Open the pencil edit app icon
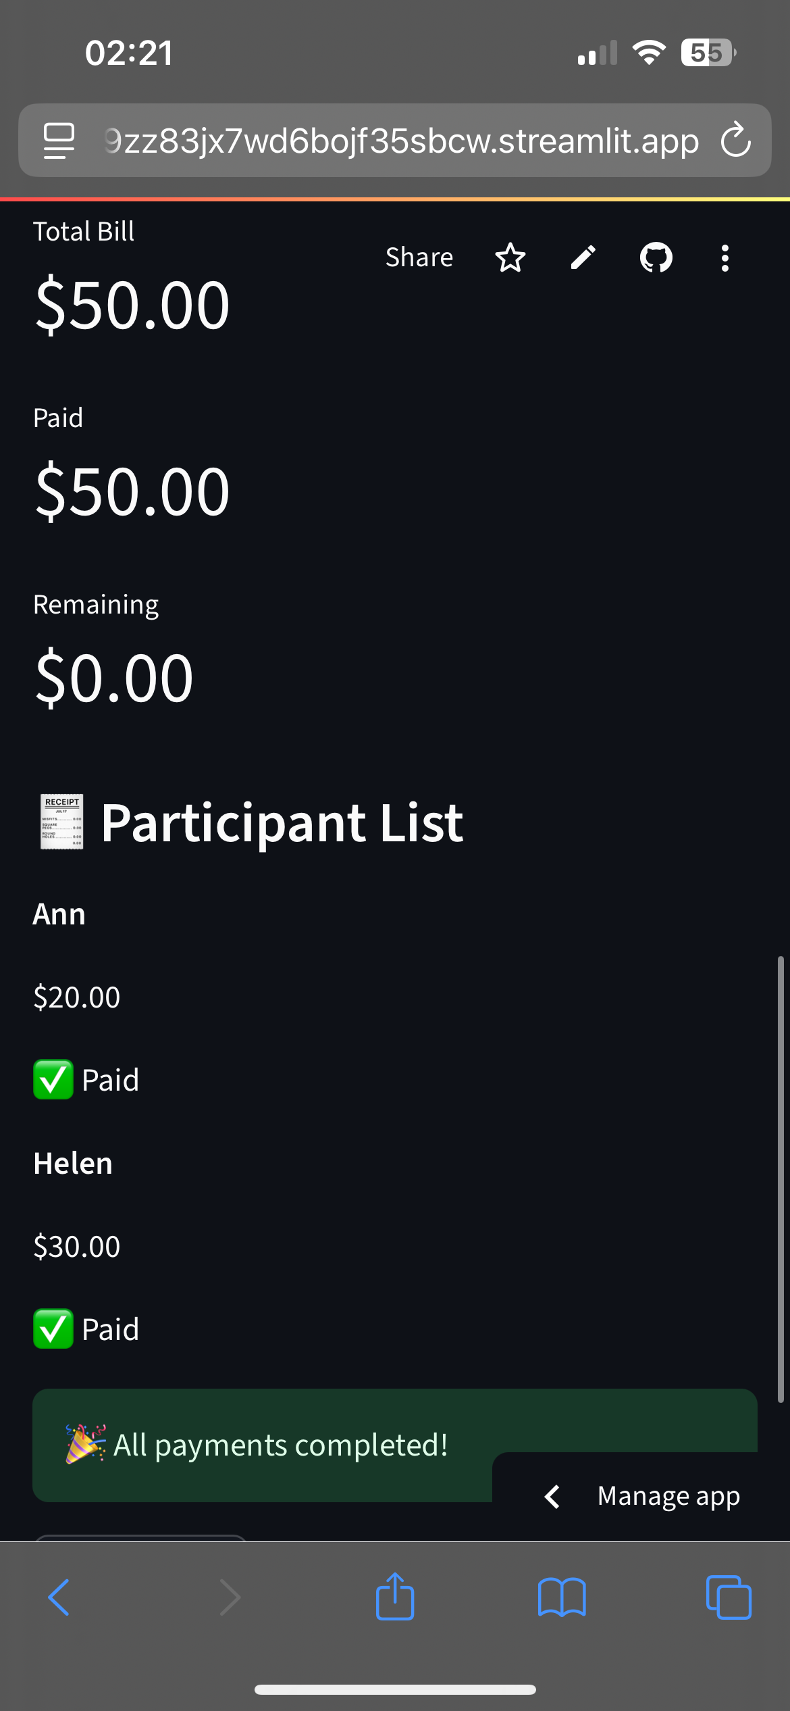790x1711 pixels. [x=583, y=257]
